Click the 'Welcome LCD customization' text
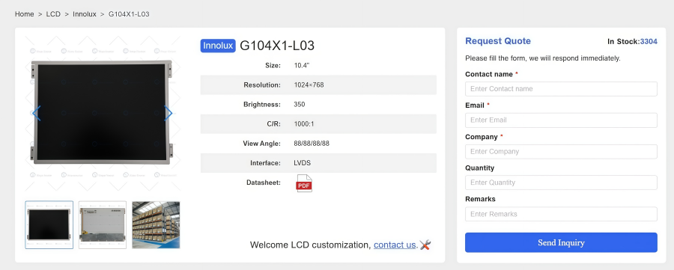The image size is (674, 270). [x=310, y=245]
